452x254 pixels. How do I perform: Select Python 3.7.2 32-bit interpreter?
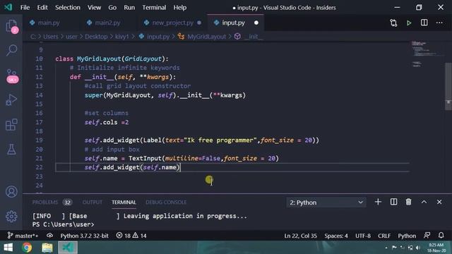84,236
